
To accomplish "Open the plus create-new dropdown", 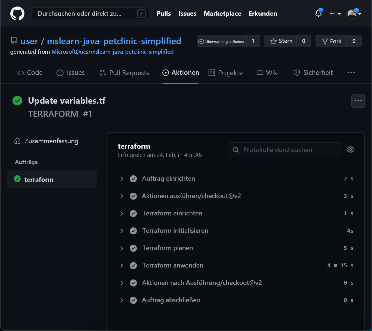I will (335, 13).
